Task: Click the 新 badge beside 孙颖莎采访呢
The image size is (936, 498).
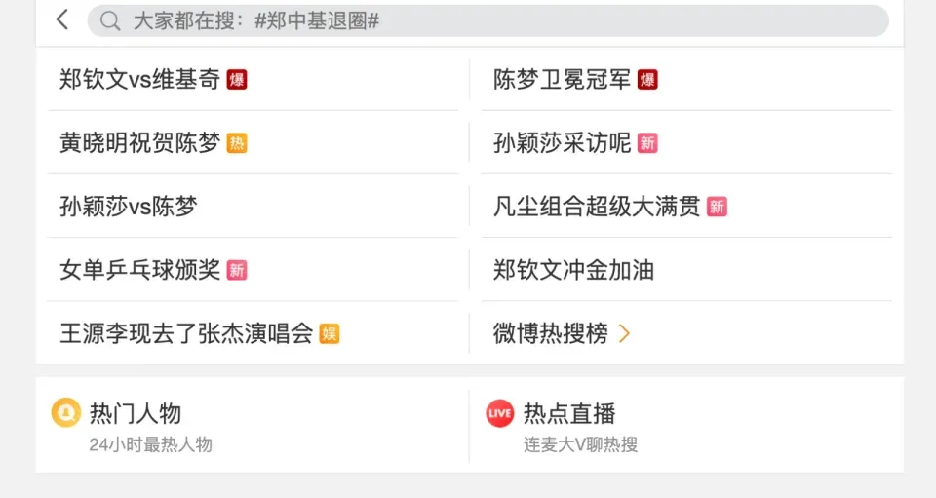Action: [647, 143]
